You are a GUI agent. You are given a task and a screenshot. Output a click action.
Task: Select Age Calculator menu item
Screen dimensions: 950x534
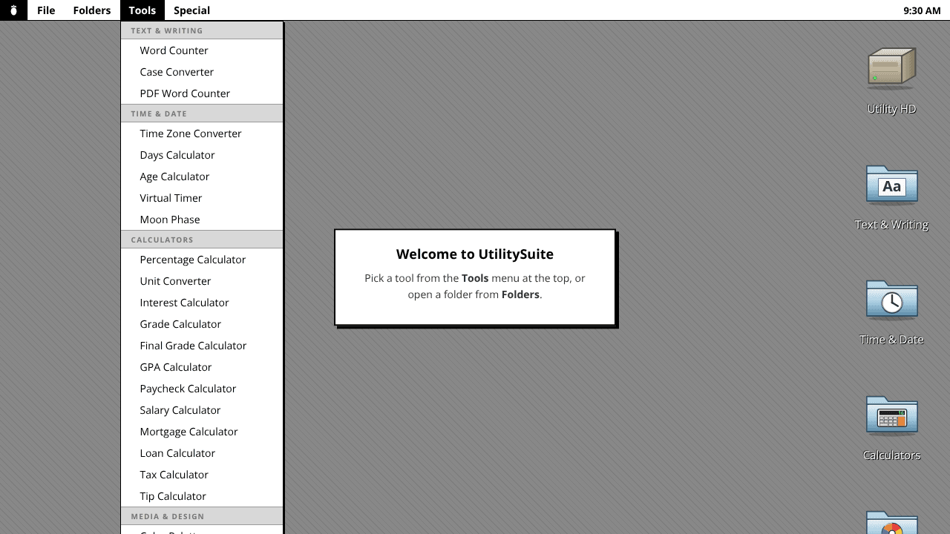click(202, 177)
